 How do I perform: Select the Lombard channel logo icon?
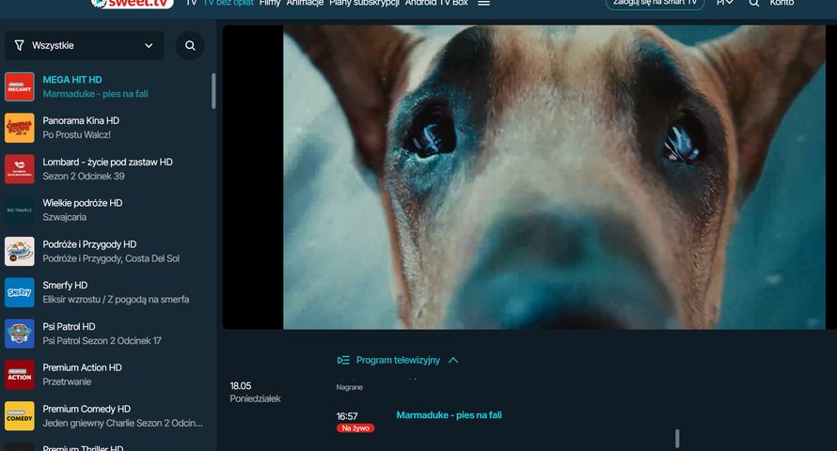(20, 169)
